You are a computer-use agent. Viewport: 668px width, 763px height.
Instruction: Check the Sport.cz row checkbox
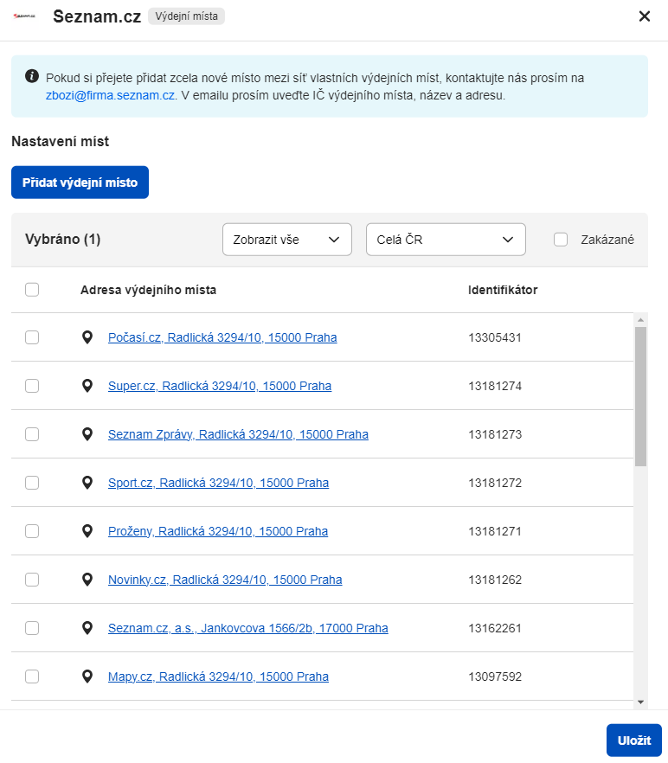tap(32, 483)
